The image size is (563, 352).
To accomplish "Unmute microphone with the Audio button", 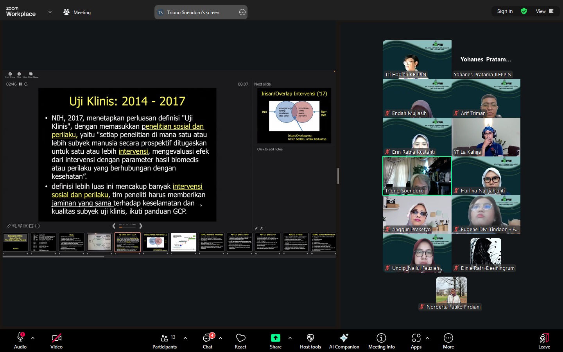I will 20,340.
